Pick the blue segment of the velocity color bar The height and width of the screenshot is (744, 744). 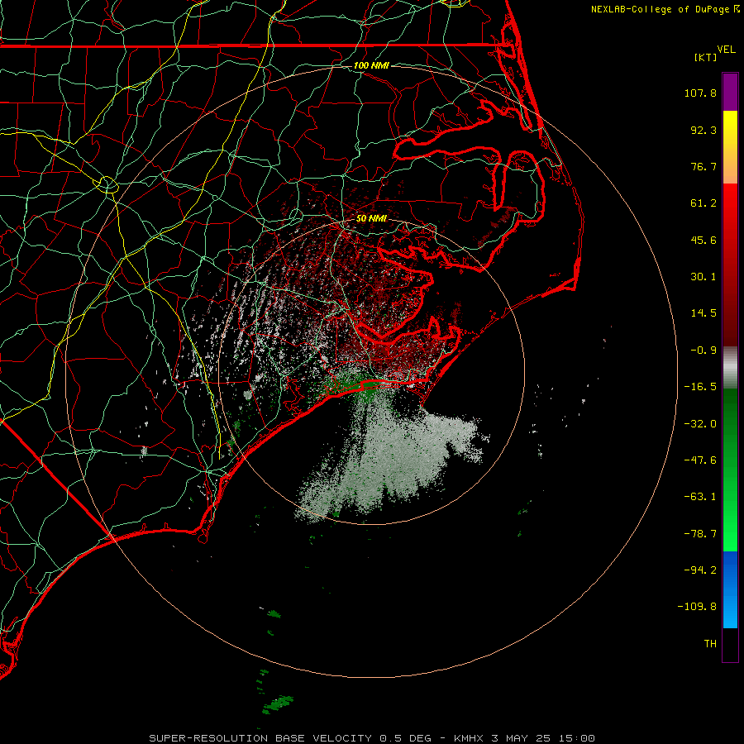tap(730, 589)
